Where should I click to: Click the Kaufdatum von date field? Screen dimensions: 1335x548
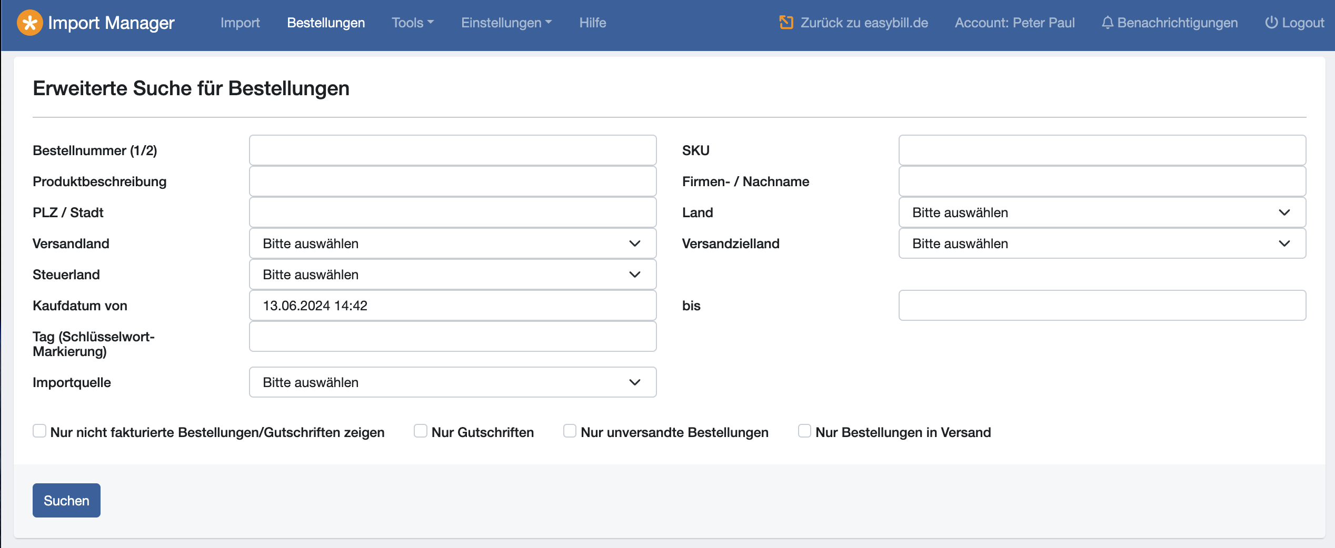point(453,306)
